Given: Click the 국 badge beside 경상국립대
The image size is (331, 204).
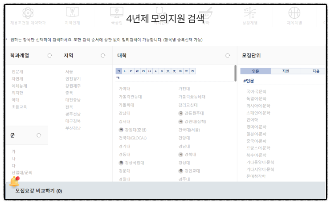Looking at the screenshot, I should (121, 163).
